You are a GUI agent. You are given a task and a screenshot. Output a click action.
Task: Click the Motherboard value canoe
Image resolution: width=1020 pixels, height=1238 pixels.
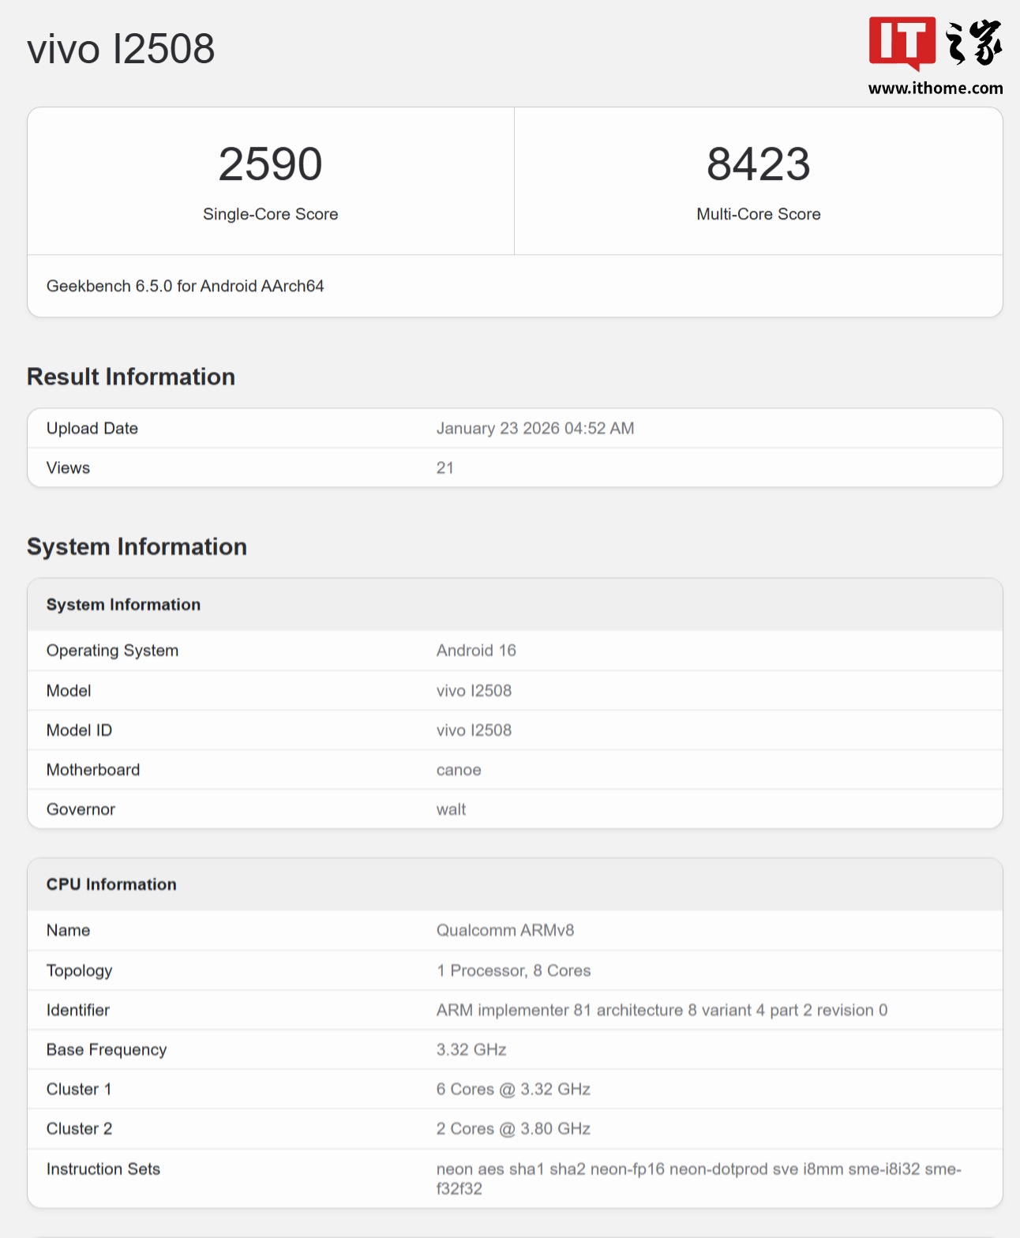pyautogui.click(x=459, y=770)
